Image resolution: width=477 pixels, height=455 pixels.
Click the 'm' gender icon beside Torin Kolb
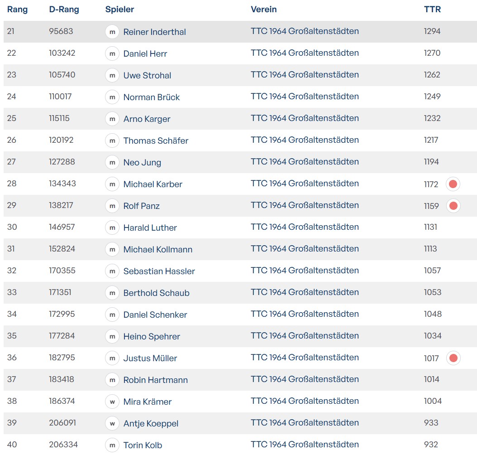[112, 445]
